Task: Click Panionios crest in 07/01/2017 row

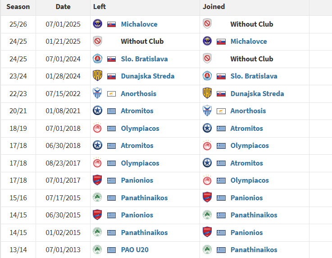Action: coord(97,180)
